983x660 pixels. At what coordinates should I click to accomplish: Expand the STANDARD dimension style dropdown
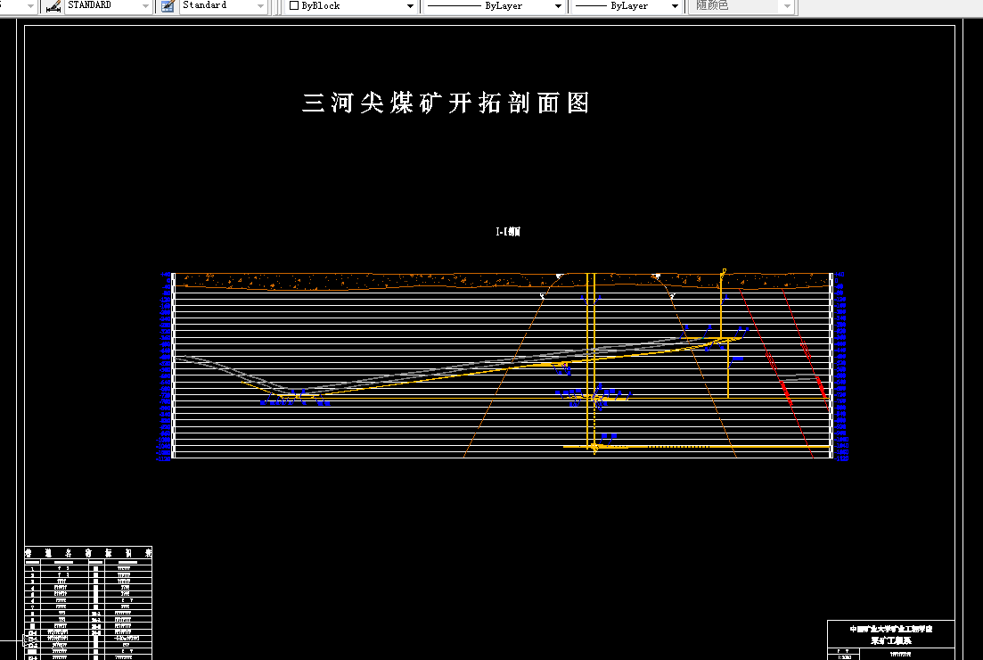click(x=143, y=6)
